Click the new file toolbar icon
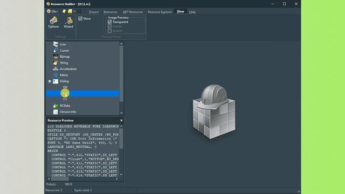 [64, 11]
